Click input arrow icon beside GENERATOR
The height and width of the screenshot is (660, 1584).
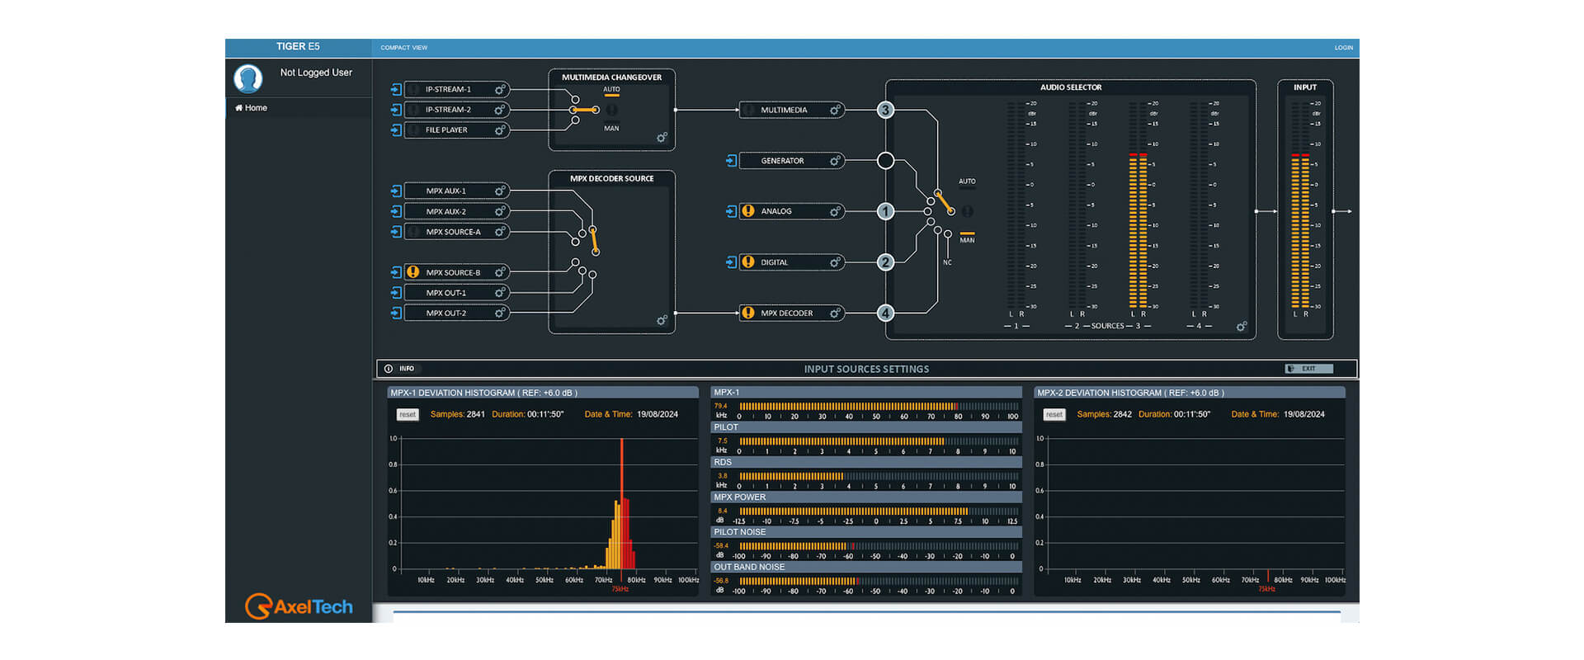pyautogui.click(x=731, y=161)
